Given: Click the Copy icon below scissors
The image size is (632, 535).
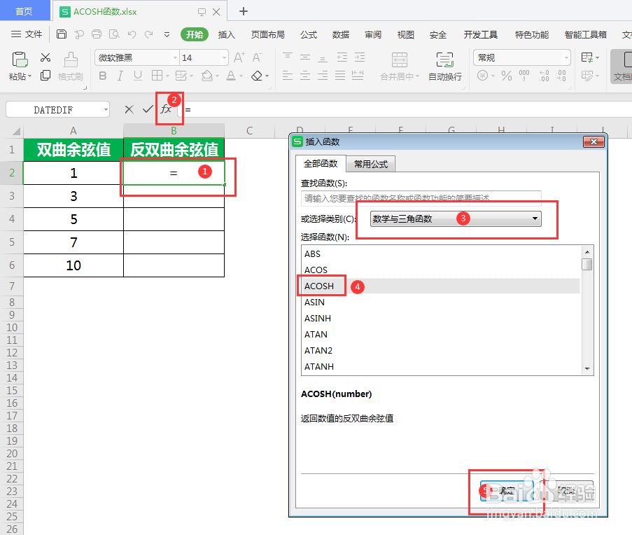Looking at the screenshot, I should (45, 76).
